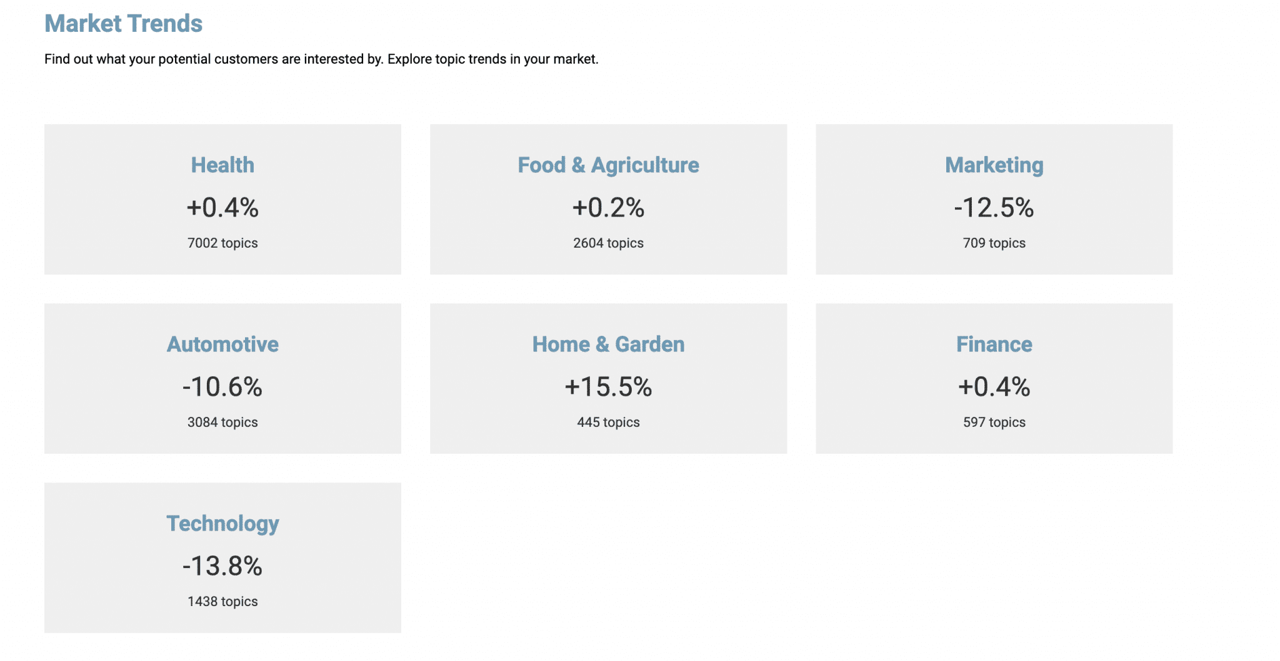Click the 2604 topics count
The image size is (1280, 661).
click(x=608, y=243)
